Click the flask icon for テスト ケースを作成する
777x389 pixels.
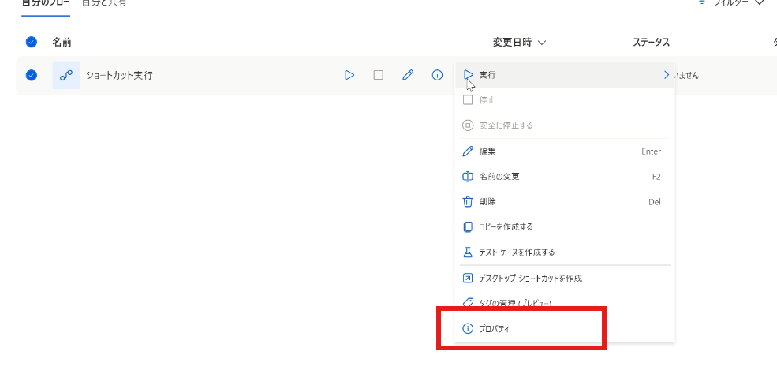(x=468, y=252)
